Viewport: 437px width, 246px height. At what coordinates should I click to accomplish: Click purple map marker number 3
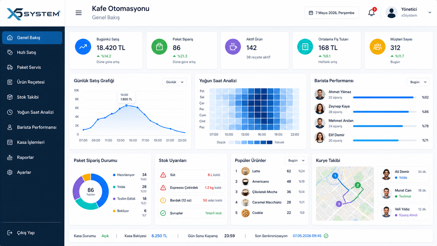point(339,204)
